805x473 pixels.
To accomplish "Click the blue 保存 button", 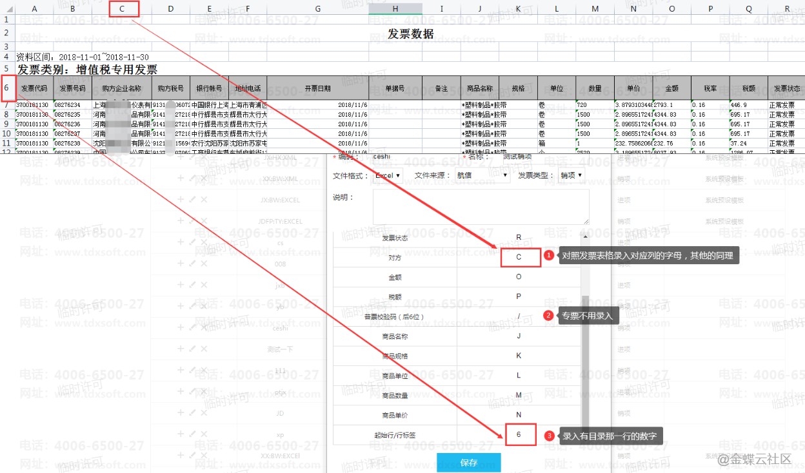I will click(468, 463).
